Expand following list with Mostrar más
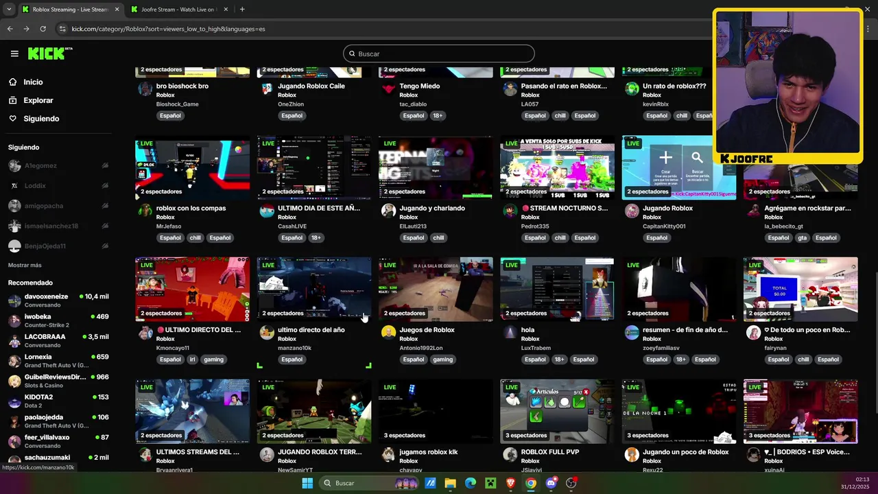The width and height of the screenshot is (878, 494). [25, 265]
